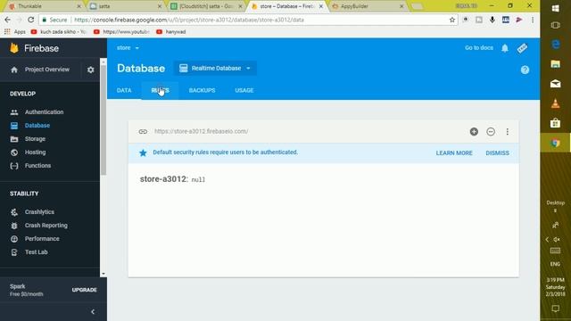This screenshot has width=571, height=321.
Task: Open Storage section
Action: (35, 139)
